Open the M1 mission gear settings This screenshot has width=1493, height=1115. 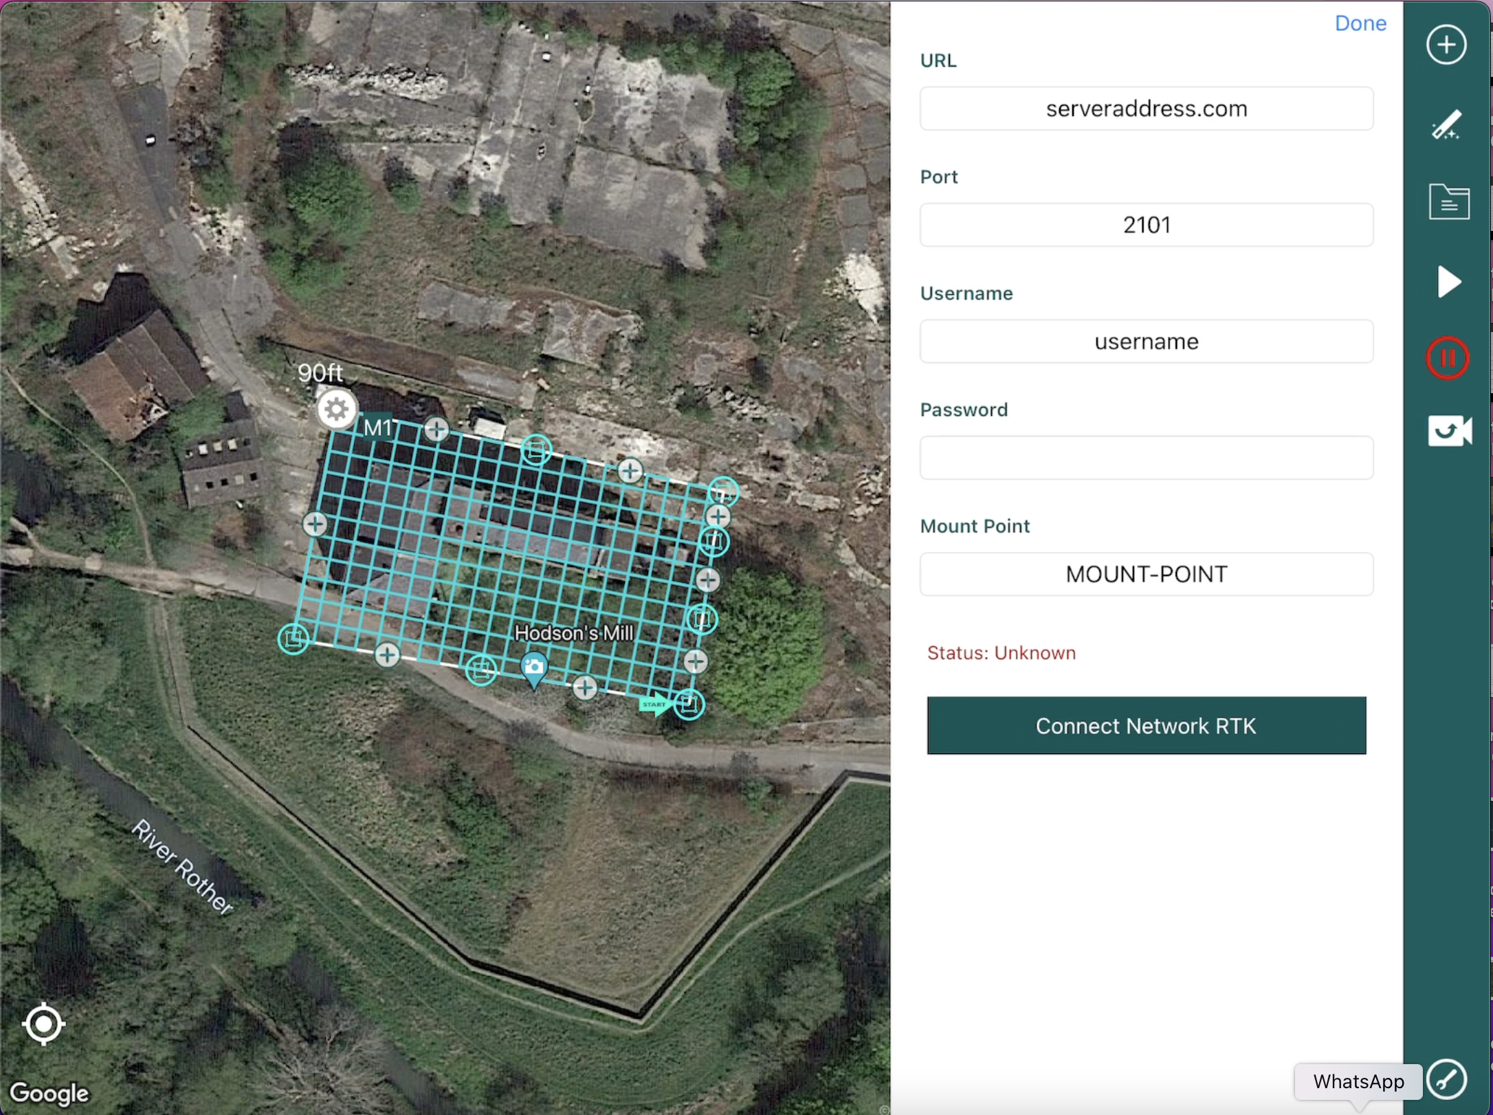tap(337, 410)
